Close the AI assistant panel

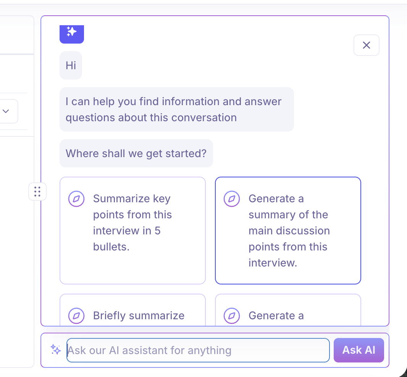[x=366, y=45]
